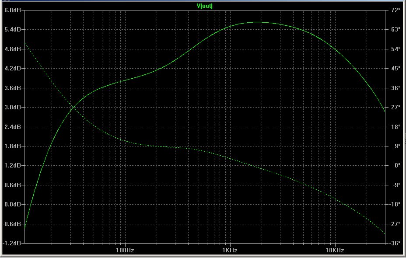Select the 2.4dB magnitude axis label
Screen dimensions: 406x258
click(12, 127)
